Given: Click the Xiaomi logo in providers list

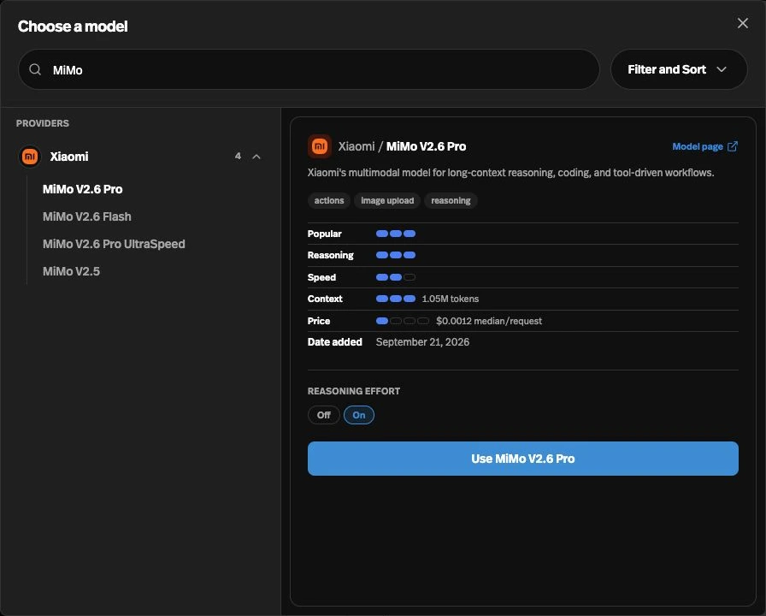Looking at the screenshot, I should click(30, 157).
